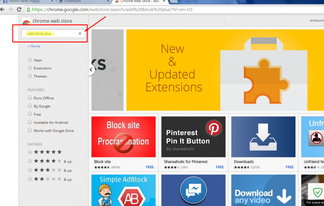This screenshot has height=206, width=324.
Task: Select three stars & up rating
Action: [x=30, y=170]
